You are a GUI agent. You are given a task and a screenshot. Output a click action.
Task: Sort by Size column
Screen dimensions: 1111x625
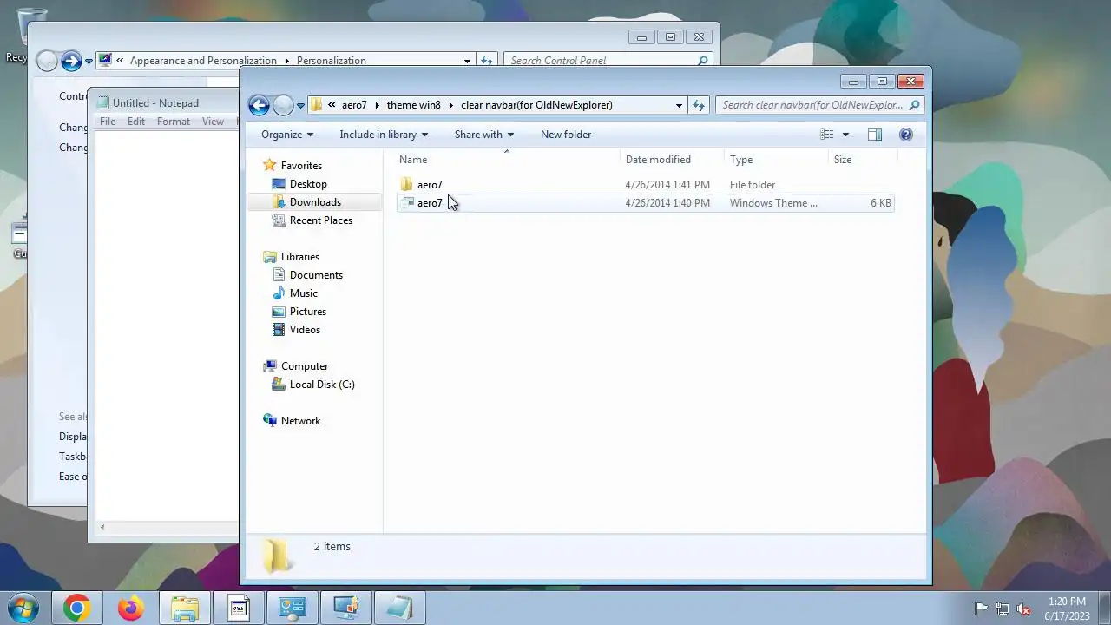pos(861,160)
